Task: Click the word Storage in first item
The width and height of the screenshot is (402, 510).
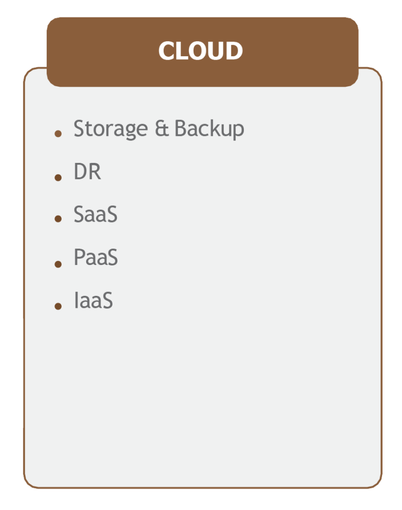Action: point(111,129)
